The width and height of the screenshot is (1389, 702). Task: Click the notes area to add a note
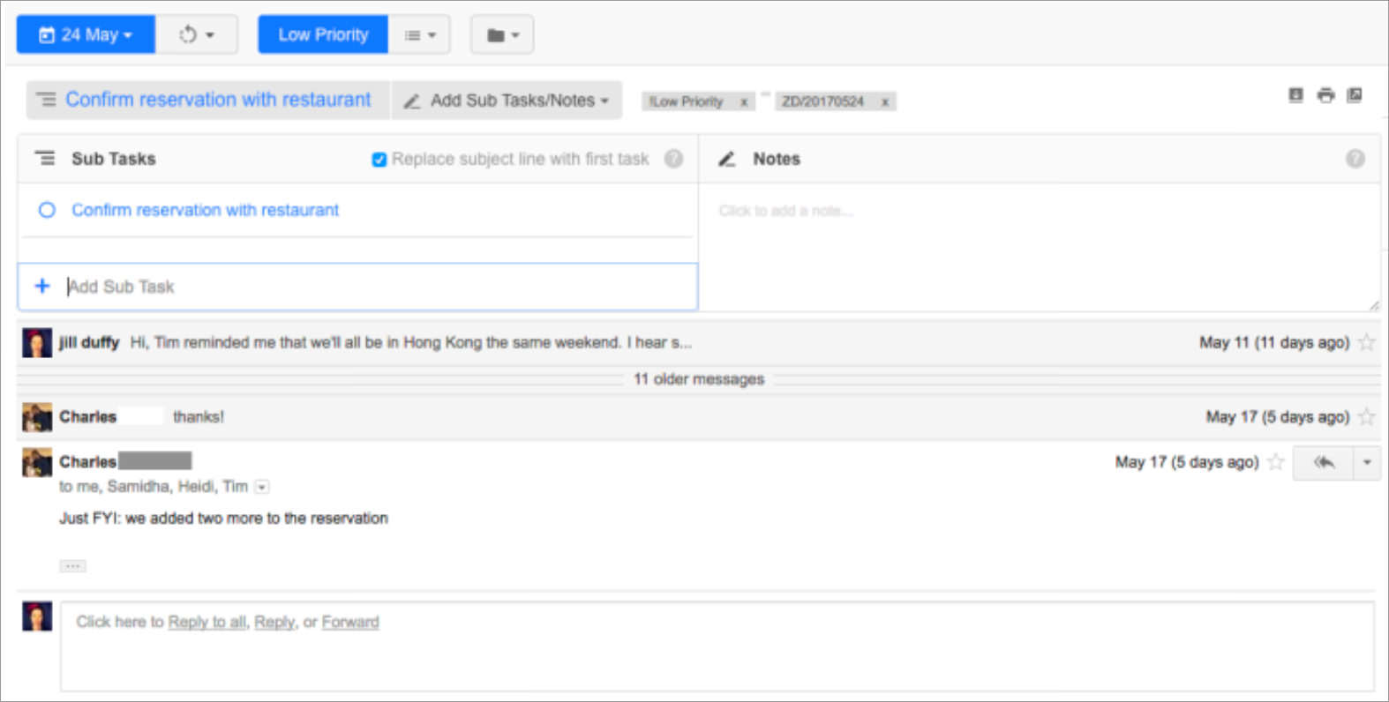coord(1040,247)
